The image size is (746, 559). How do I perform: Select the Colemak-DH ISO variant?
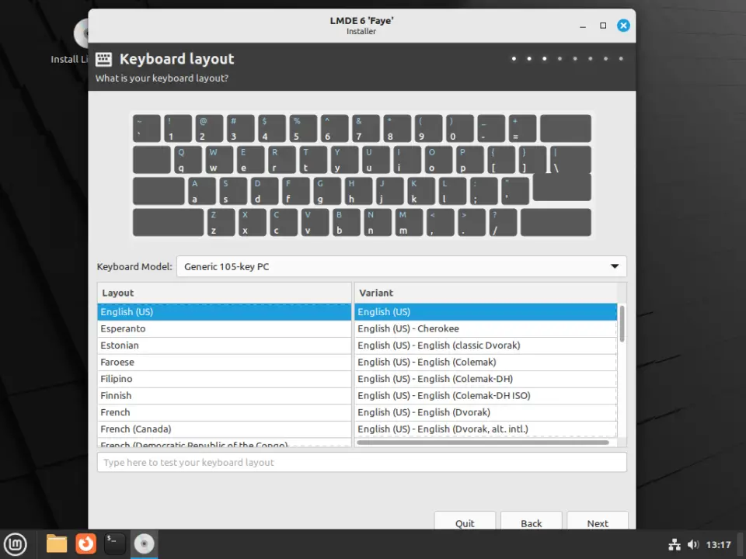[x=485, y=395]
